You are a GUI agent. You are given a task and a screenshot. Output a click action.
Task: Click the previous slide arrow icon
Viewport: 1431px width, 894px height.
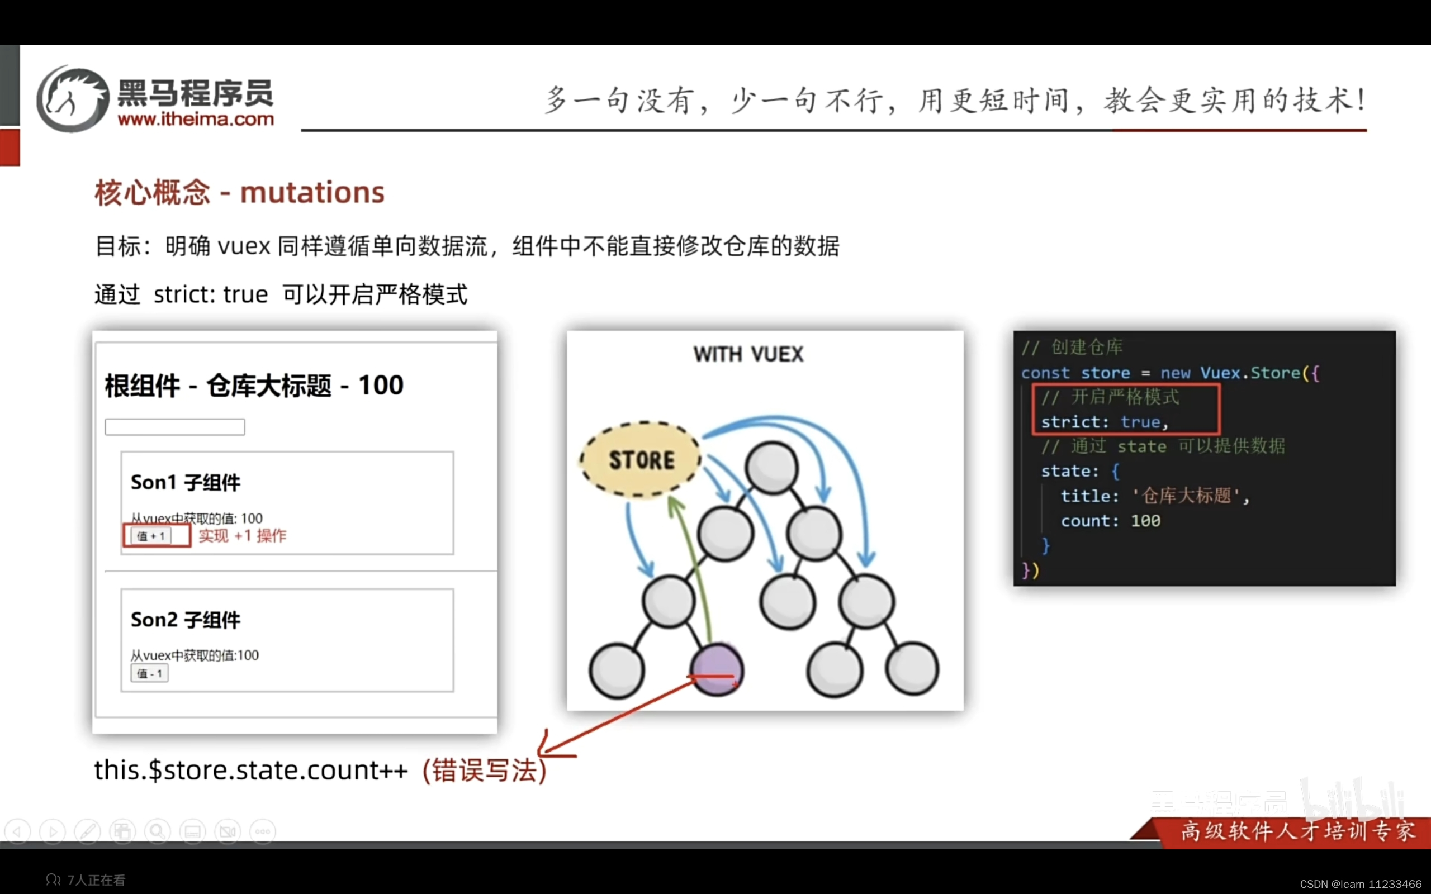(17, 832)
